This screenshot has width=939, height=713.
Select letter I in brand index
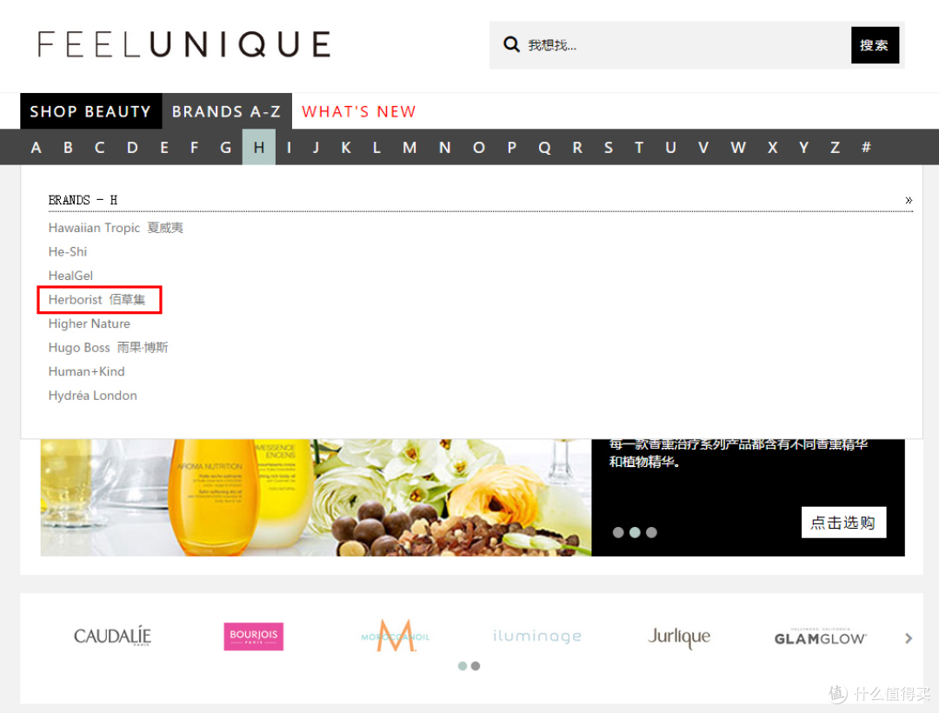(289, 147)
